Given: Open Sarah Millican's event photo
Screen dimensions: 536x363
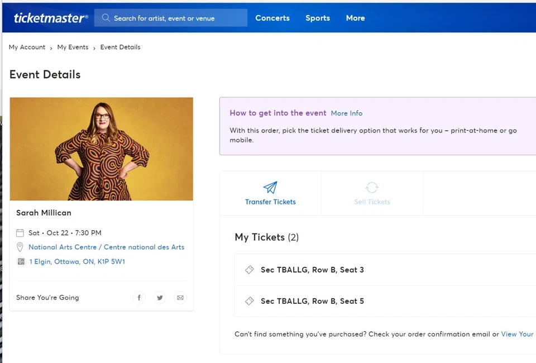Looking at the screenshot, I should click(101, 149).
